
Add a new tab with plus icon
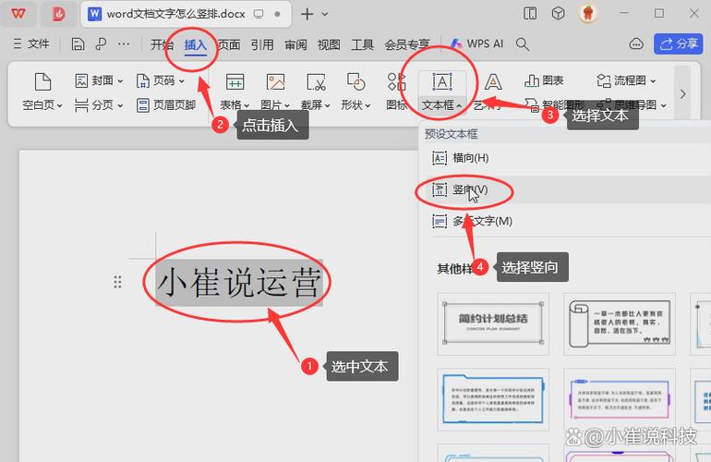tap(307, 14)
